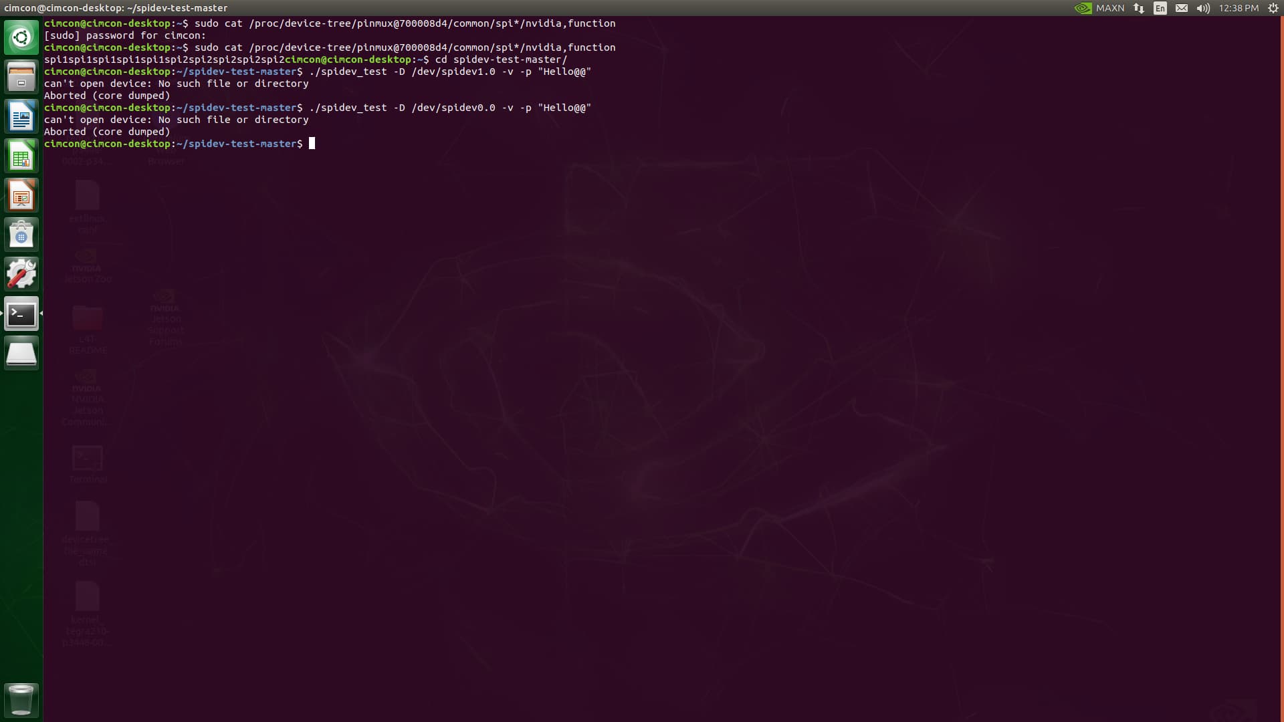Open System Settings gear-and-wrench icon
The height and width of the screenshot is (722, 1284).
tap(21, 274)
